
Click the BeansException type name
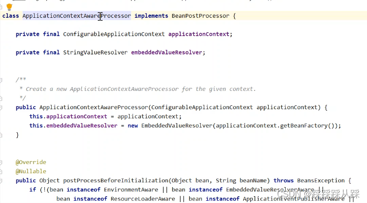tap(321, 180)
